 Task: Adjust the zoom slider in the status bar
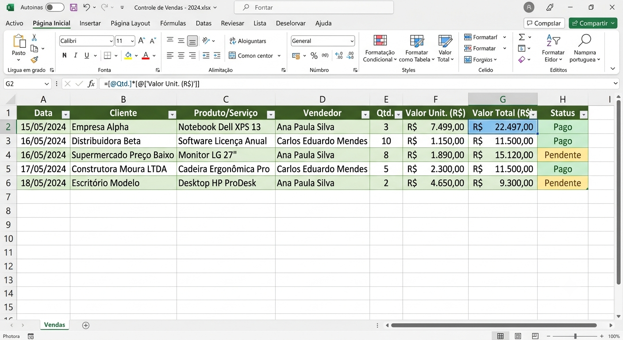coord(575,336)
